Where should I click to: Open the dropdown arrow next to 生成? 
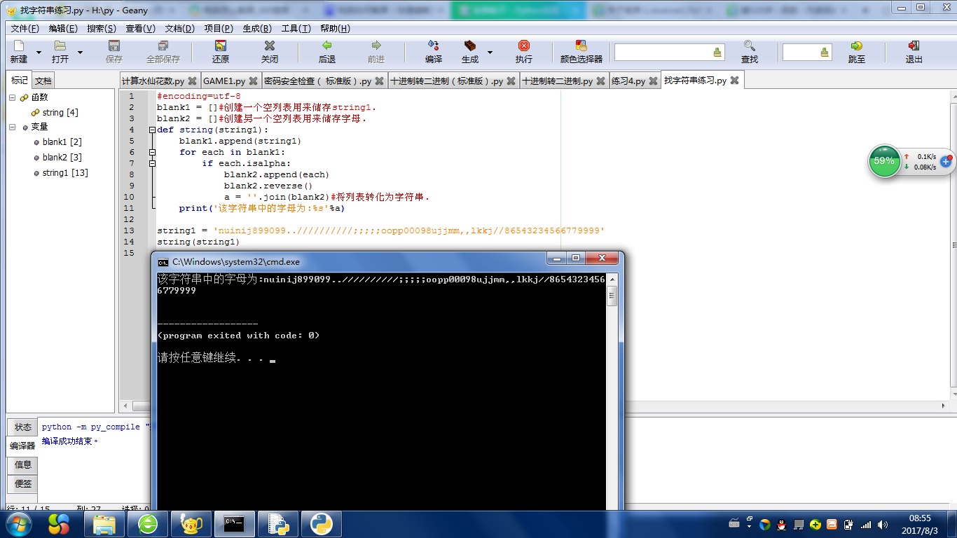[x=490, y=53]
